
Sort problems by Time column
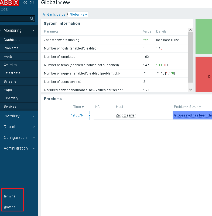[78, 107]
